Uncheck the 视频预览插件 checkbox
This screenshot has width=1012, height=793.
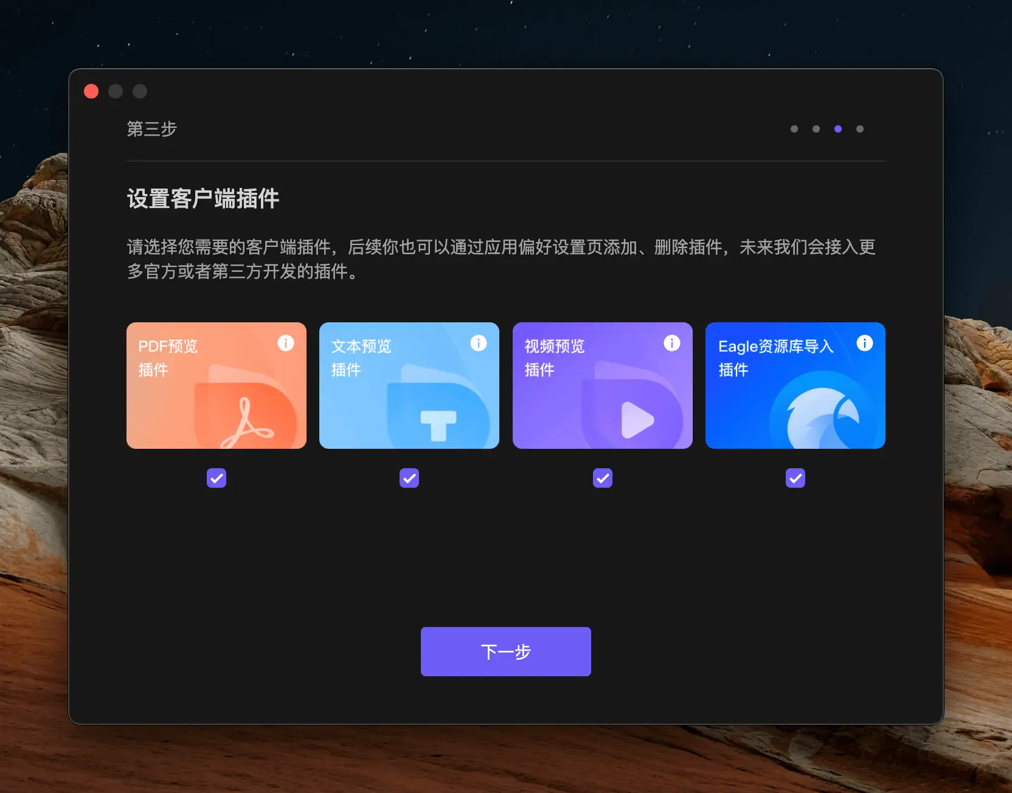click(603, 478)
